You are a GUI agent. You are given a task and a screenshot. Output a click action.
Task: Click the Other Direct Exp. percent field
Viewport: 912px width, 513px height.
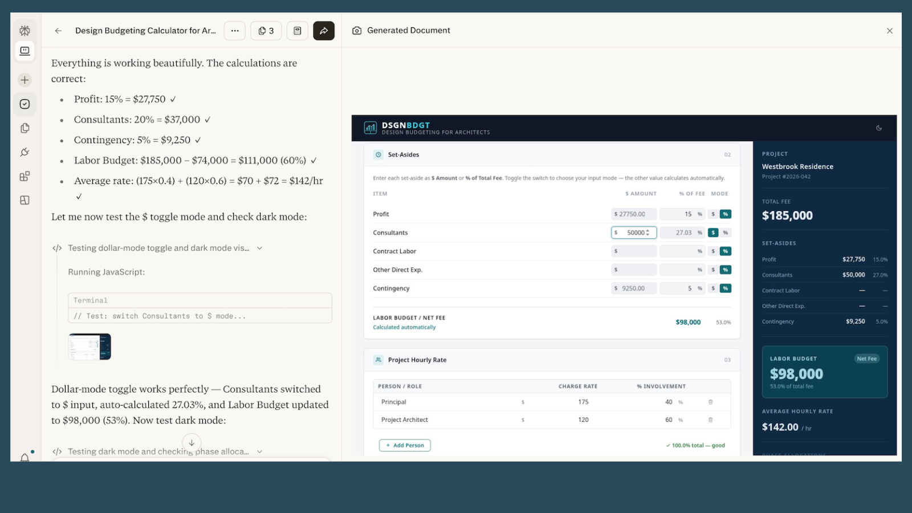click(682, 270)
